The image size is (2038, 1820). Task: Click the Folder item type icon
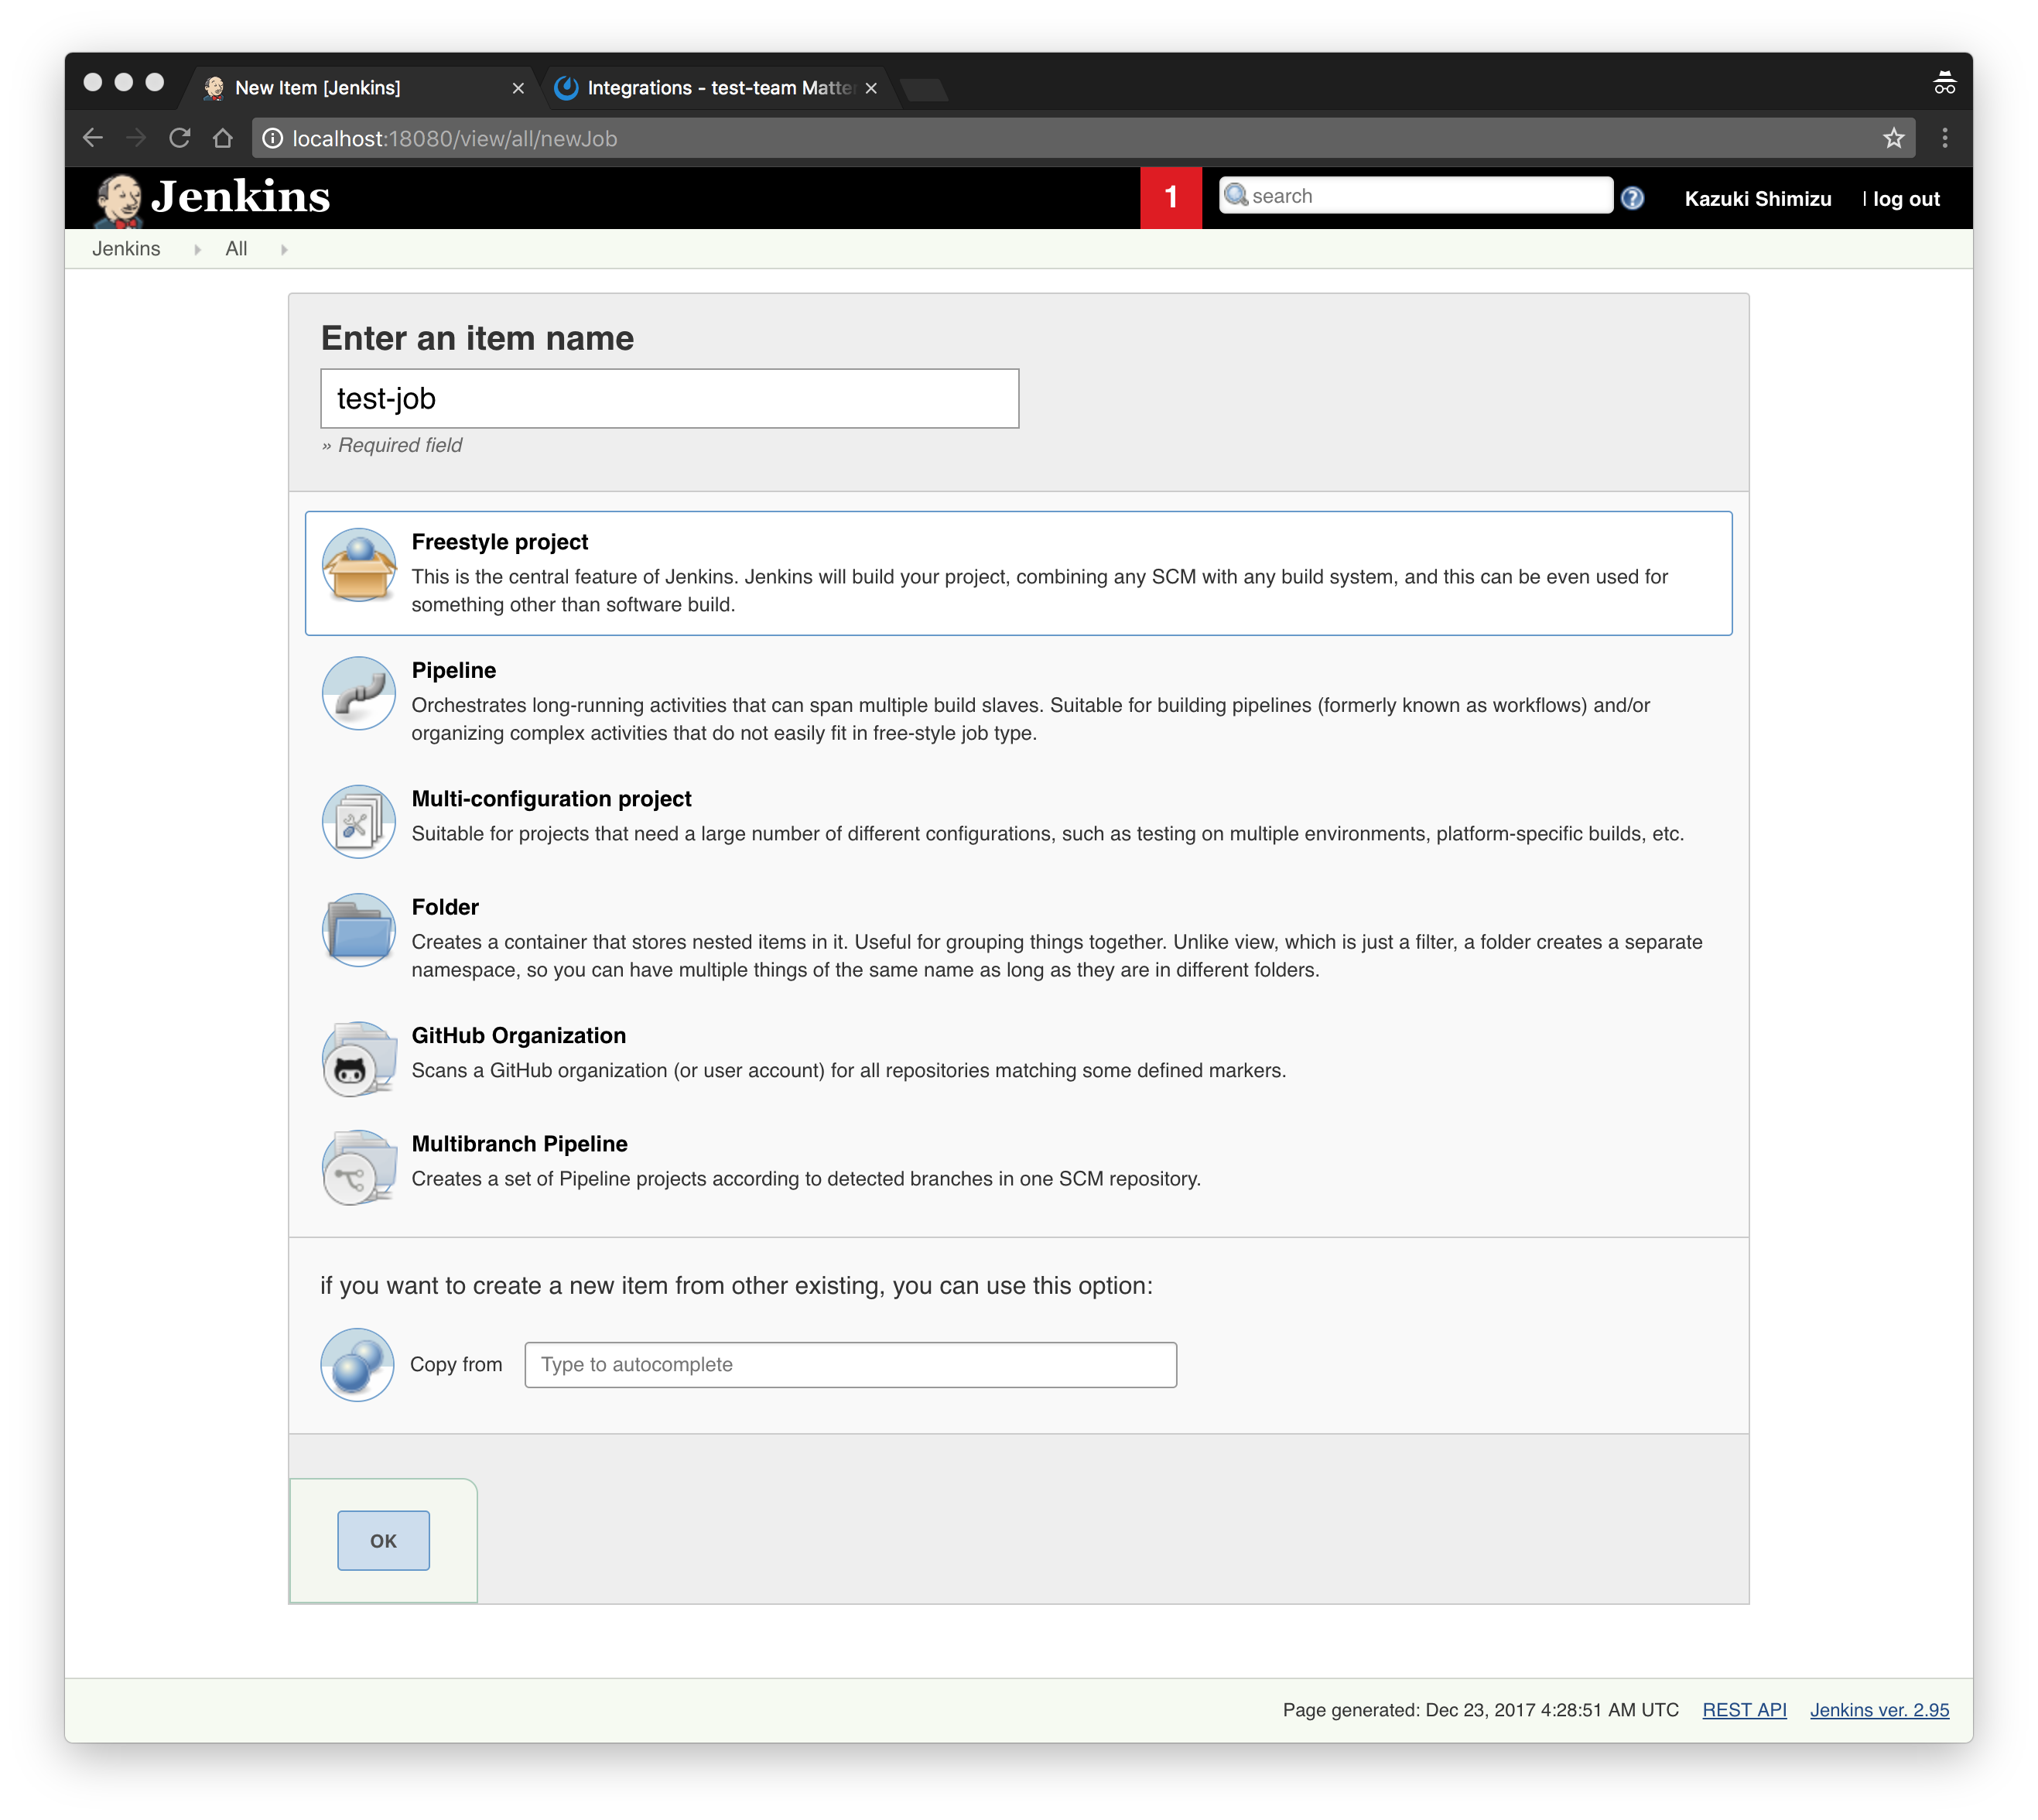coord(359,930)
